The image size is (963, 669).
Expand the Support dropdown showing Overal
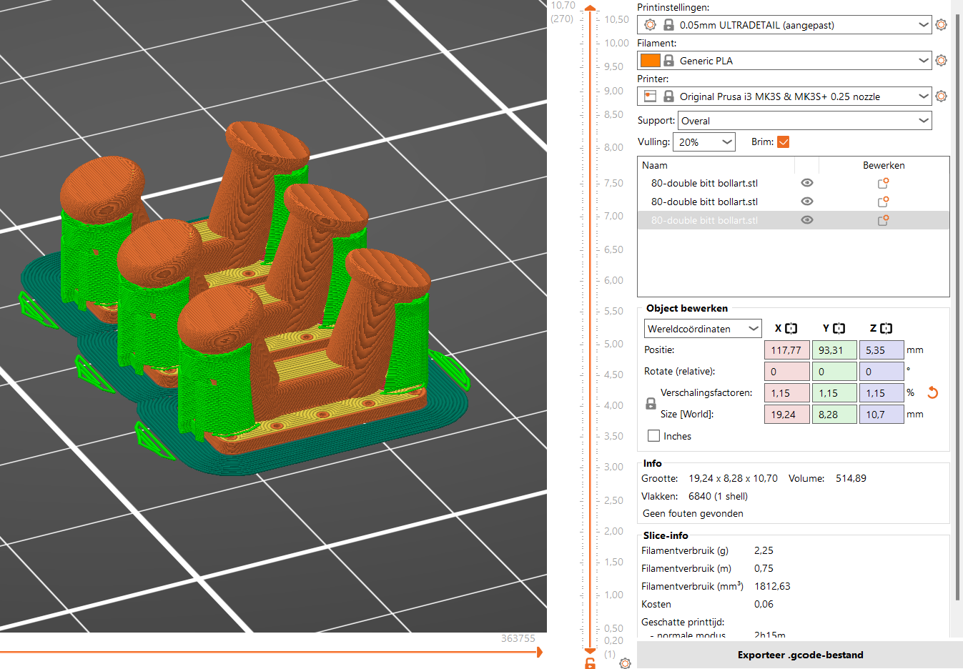click(805, 121)
